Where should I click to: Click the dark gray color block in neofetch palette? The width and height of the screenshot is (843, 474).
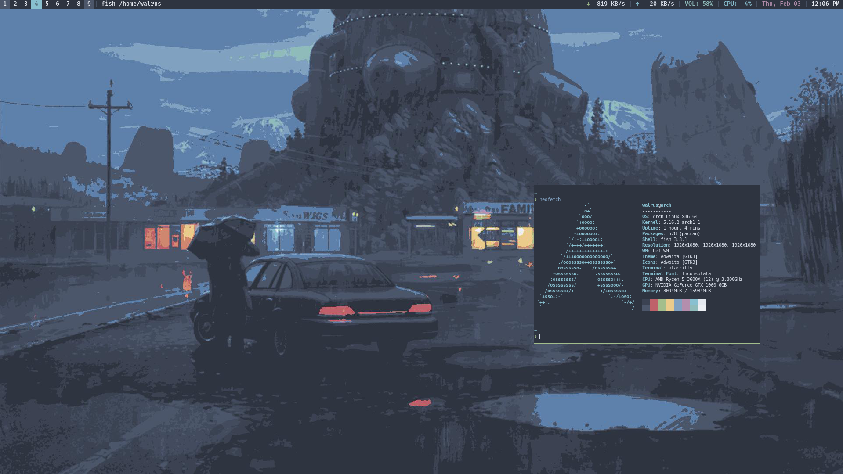pyautogui.click(x=646, y=305)
